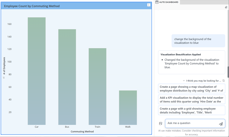Open the visualization three-dot options menu
Image resolution: width=229 pixels, height=137 pixels.
point(149,5)
